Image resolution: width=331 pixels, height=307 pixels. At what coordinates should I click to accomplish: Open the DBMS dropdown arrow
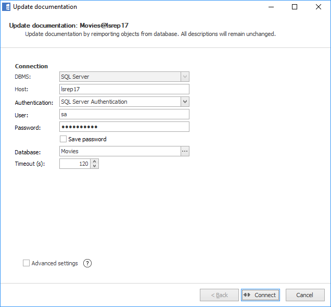tap(185, 77)
